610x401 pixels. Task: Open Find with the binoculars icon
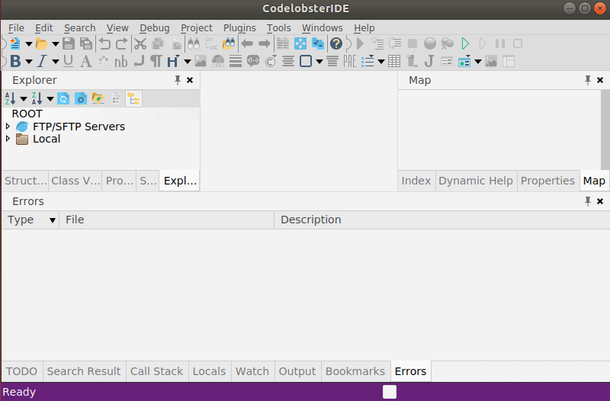pos(194,43)
